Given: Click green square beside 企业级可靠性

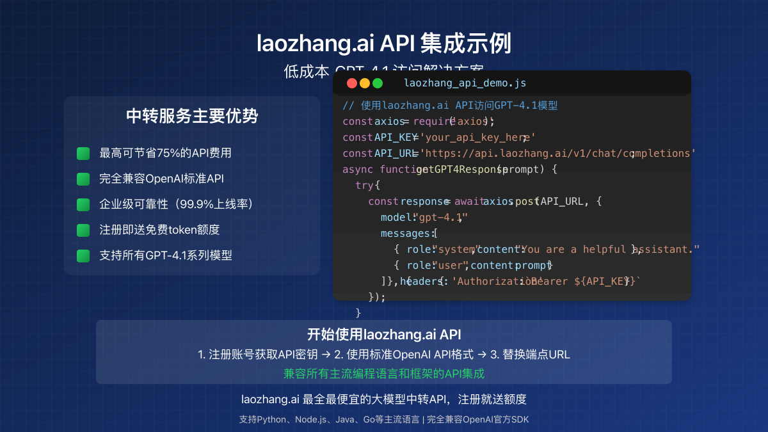Looking at the screenshot, I should 83,205.
